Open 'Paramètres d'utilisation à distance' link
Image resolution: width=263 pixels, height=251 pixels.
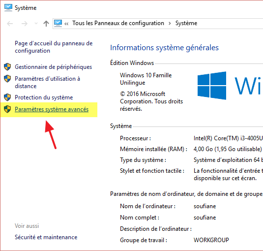48,82
